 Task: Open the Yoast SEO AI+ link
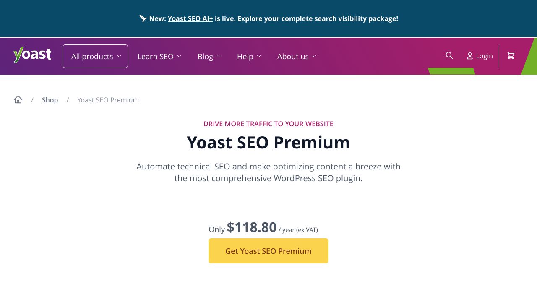pyautogui.click(x=190, y=18)
